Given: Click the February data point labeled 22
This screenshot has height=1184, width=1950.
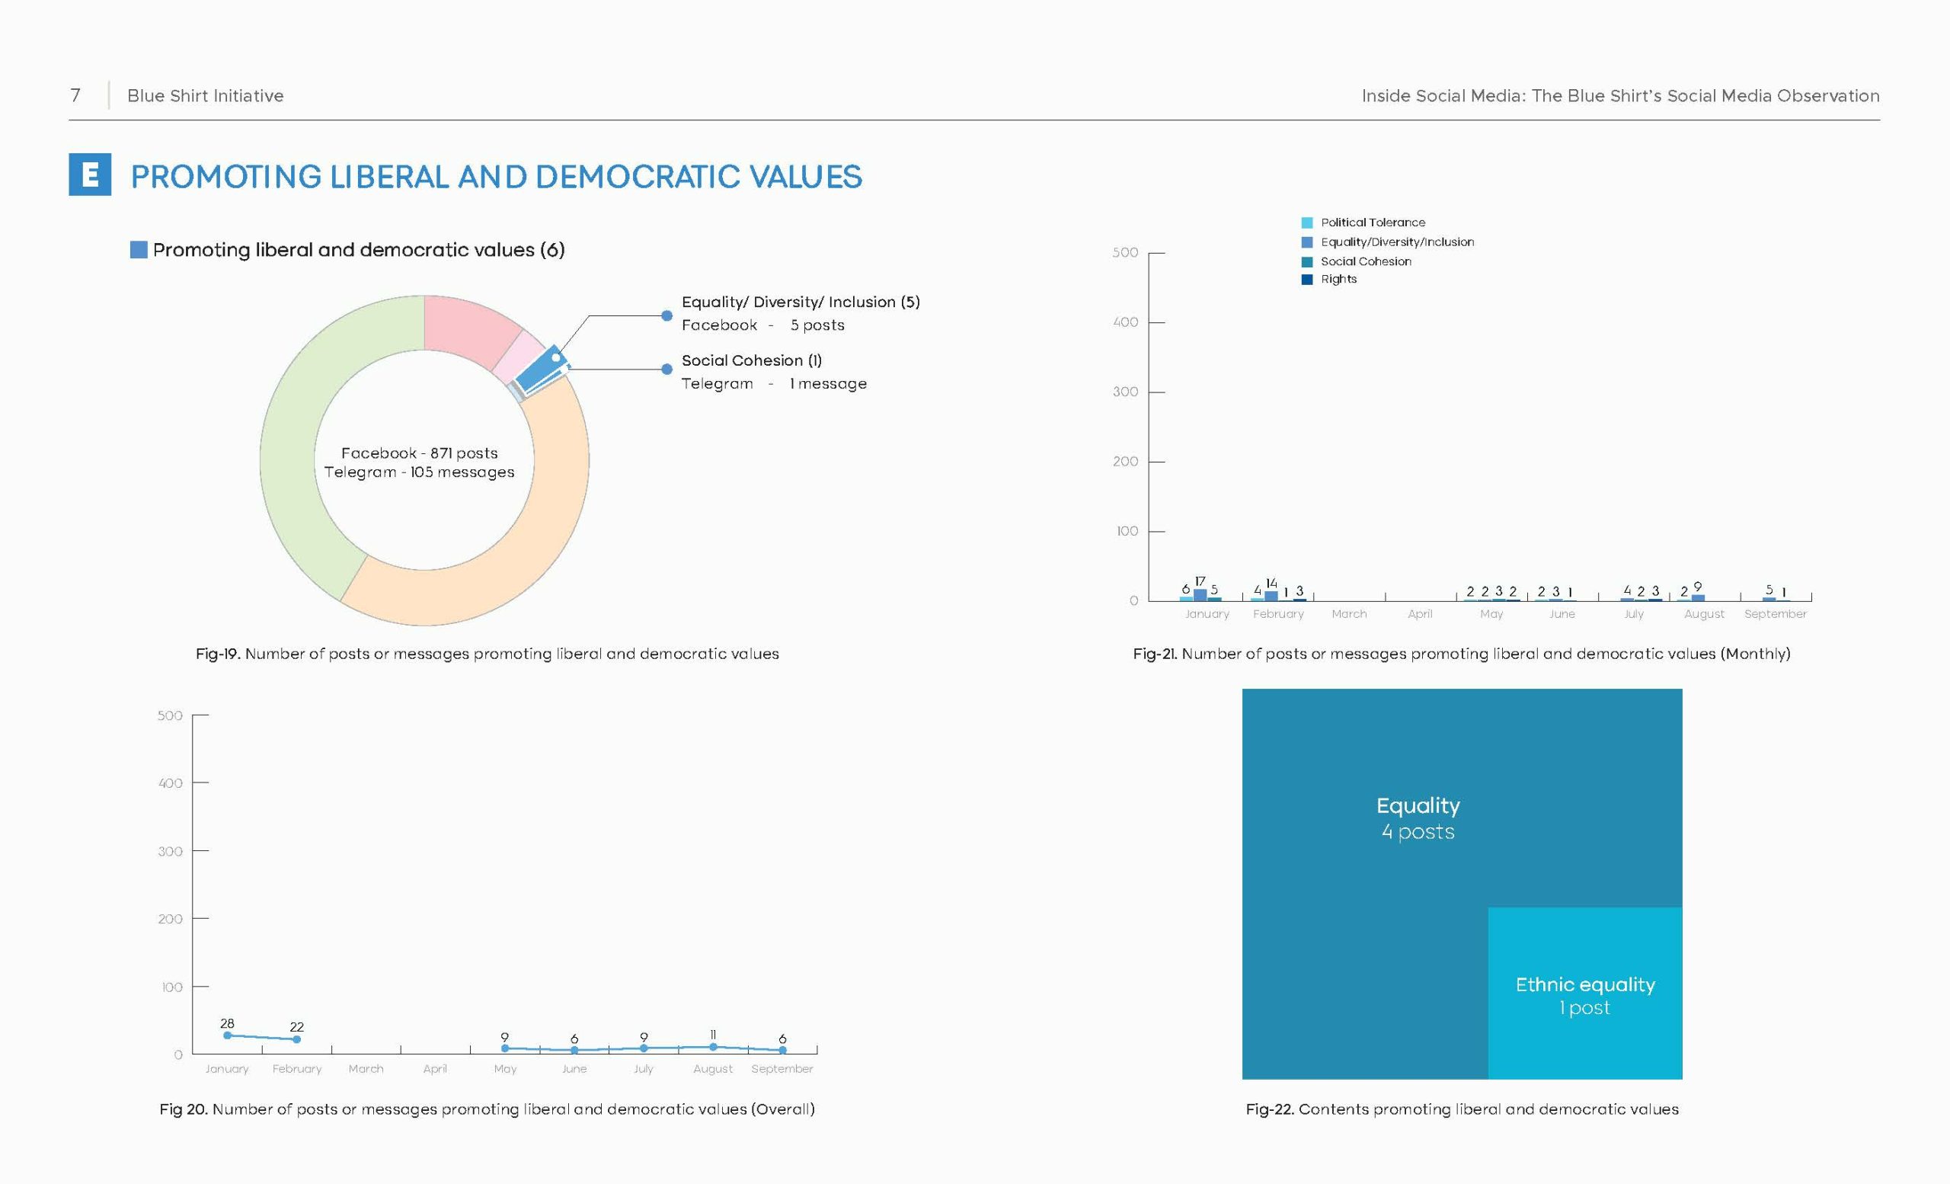Looking at the screenshot, I should click(297, 1039).
